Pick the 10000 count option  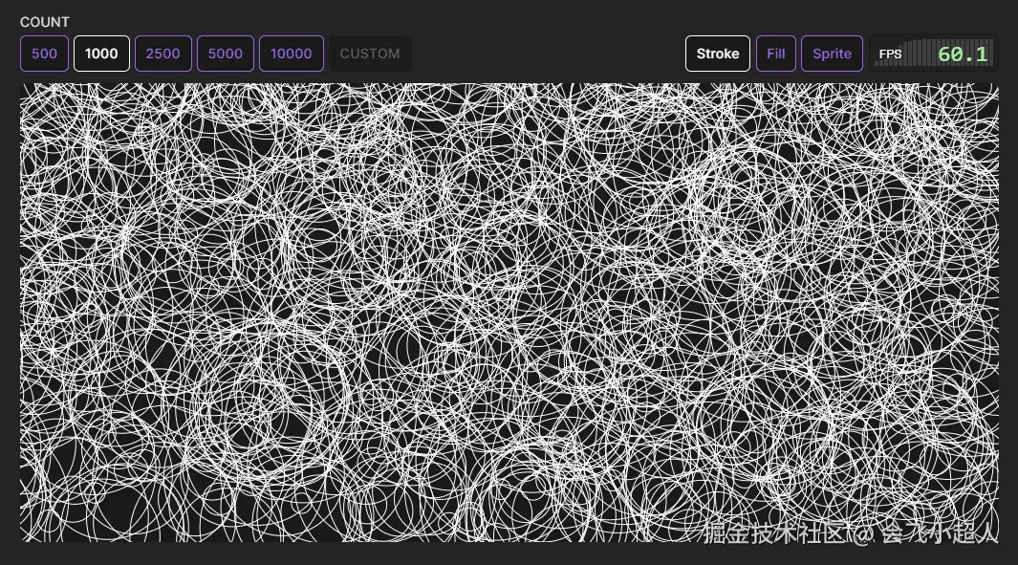pyautogui.click(x=291, y=54)
